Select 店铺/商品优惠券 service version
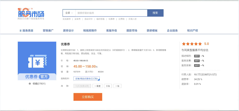This screenshot has width=239, height=111. pyautogui.click(x=86, y=79)
